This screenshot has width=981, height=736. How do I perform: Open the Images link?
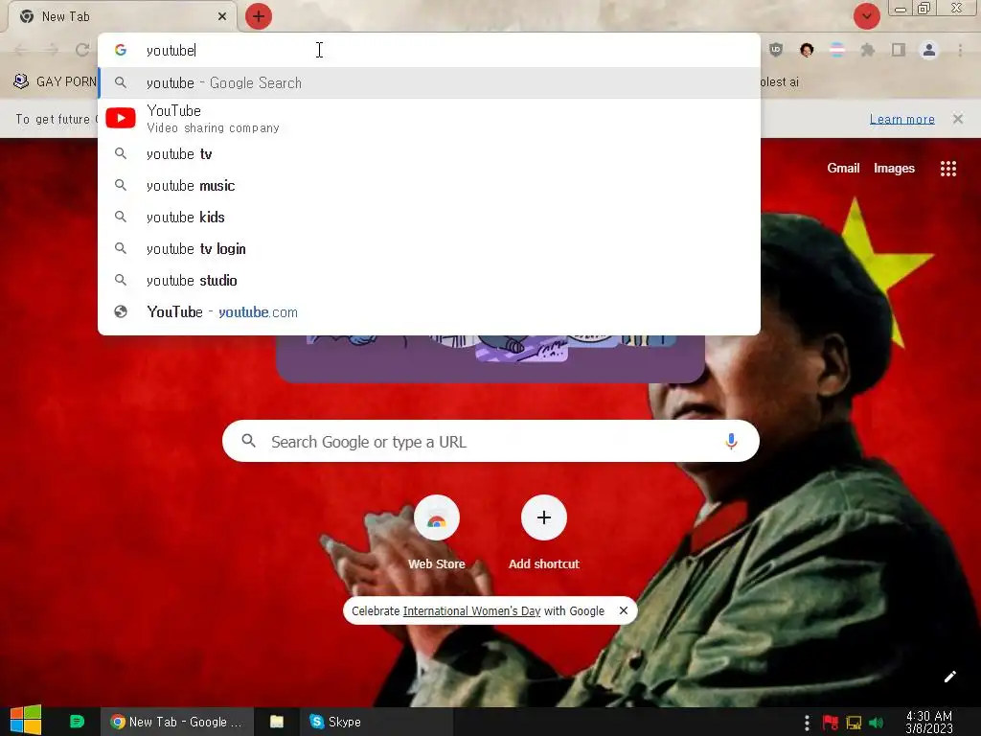(894, 168)
